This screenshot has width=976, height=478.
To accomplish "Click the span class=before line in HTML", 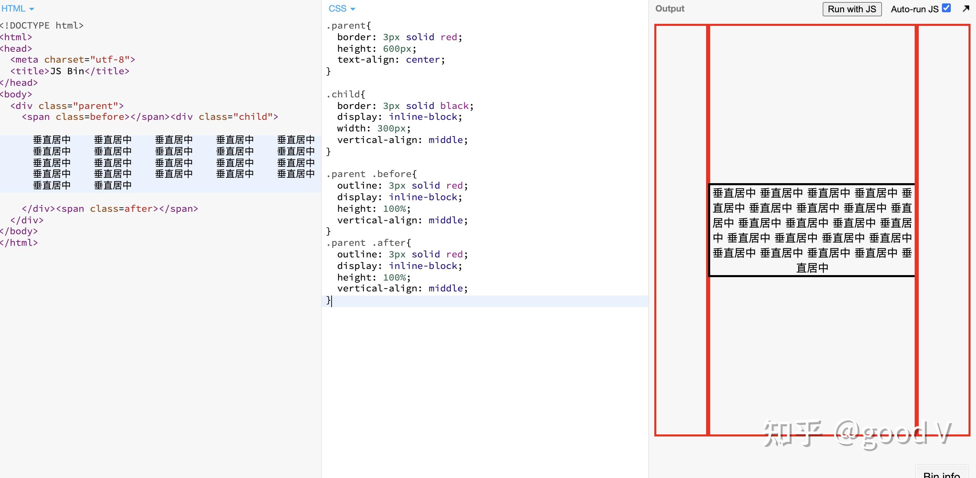I will [x=150, y=117].
